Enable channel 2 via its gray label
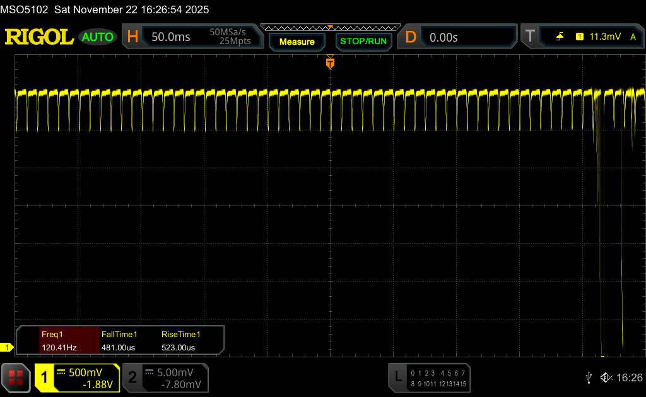 [132, 377]
